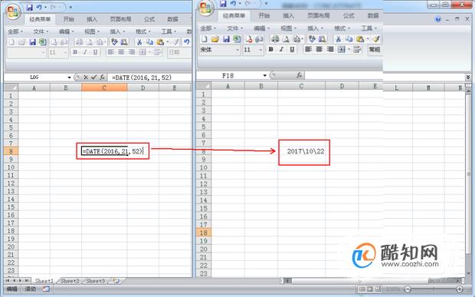Open the 常规 number format dropdown
Image resolution: width=475 pixels, height=297 pixels.
coord(375,49)
